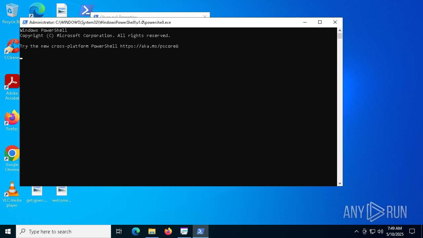Select the Microsoft Edge desktop shortcut
The height and width of the screenshot is (238, 423).
(37, 10)
